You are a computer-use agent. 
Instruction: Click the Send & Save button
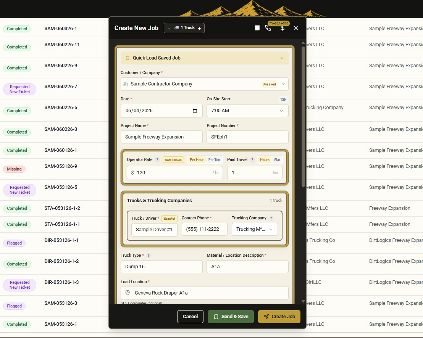point(231,316)
